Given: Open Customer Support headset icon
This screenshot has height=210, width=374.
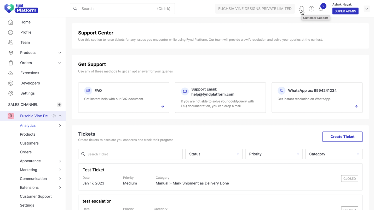Looking at the screenshot, I should (x=302, y=9).
